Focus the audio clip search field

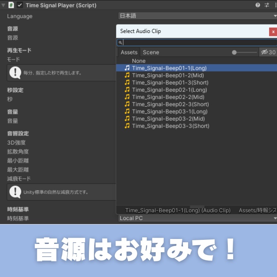pyautogui.click(x=197, y=43)
